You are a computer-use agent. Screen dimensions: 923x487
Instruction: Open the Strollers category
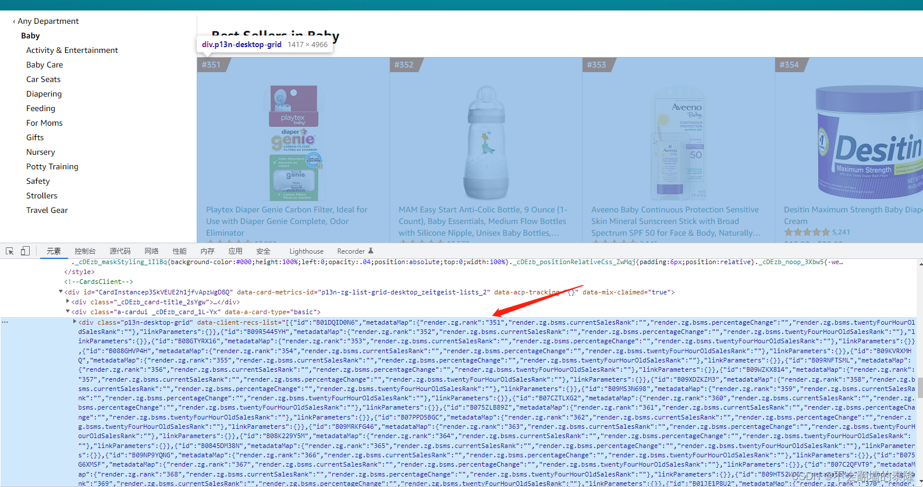tap(42, 195)
